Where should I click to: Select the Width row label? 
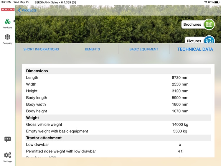(x=31, y=84)
